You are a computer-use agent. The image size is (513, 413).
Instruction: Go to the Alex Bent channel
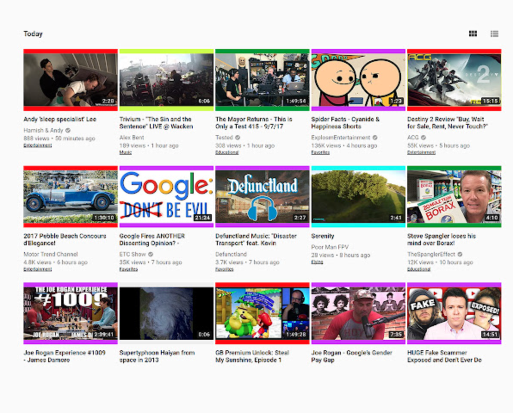point(132,138)
